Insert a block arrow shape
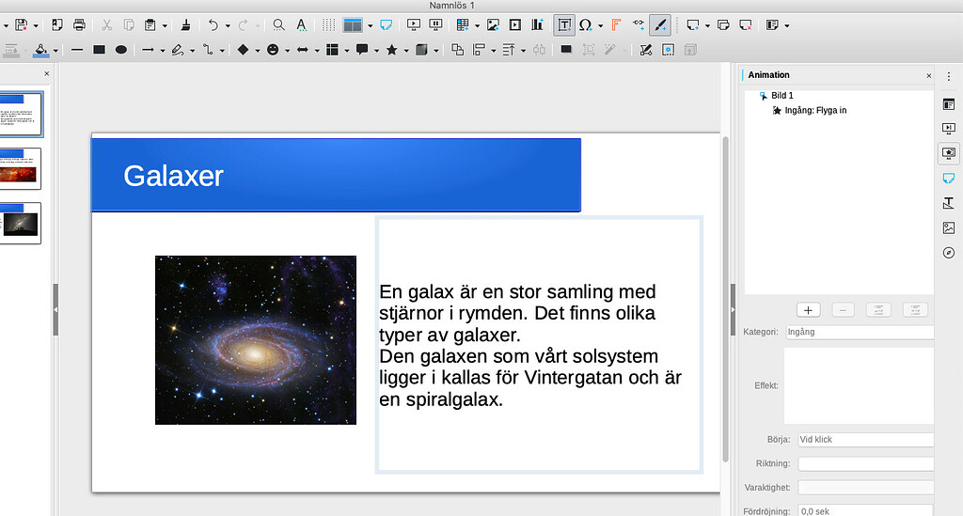The height and width of the screenshot is (516, 963). (x=303, y=50)
